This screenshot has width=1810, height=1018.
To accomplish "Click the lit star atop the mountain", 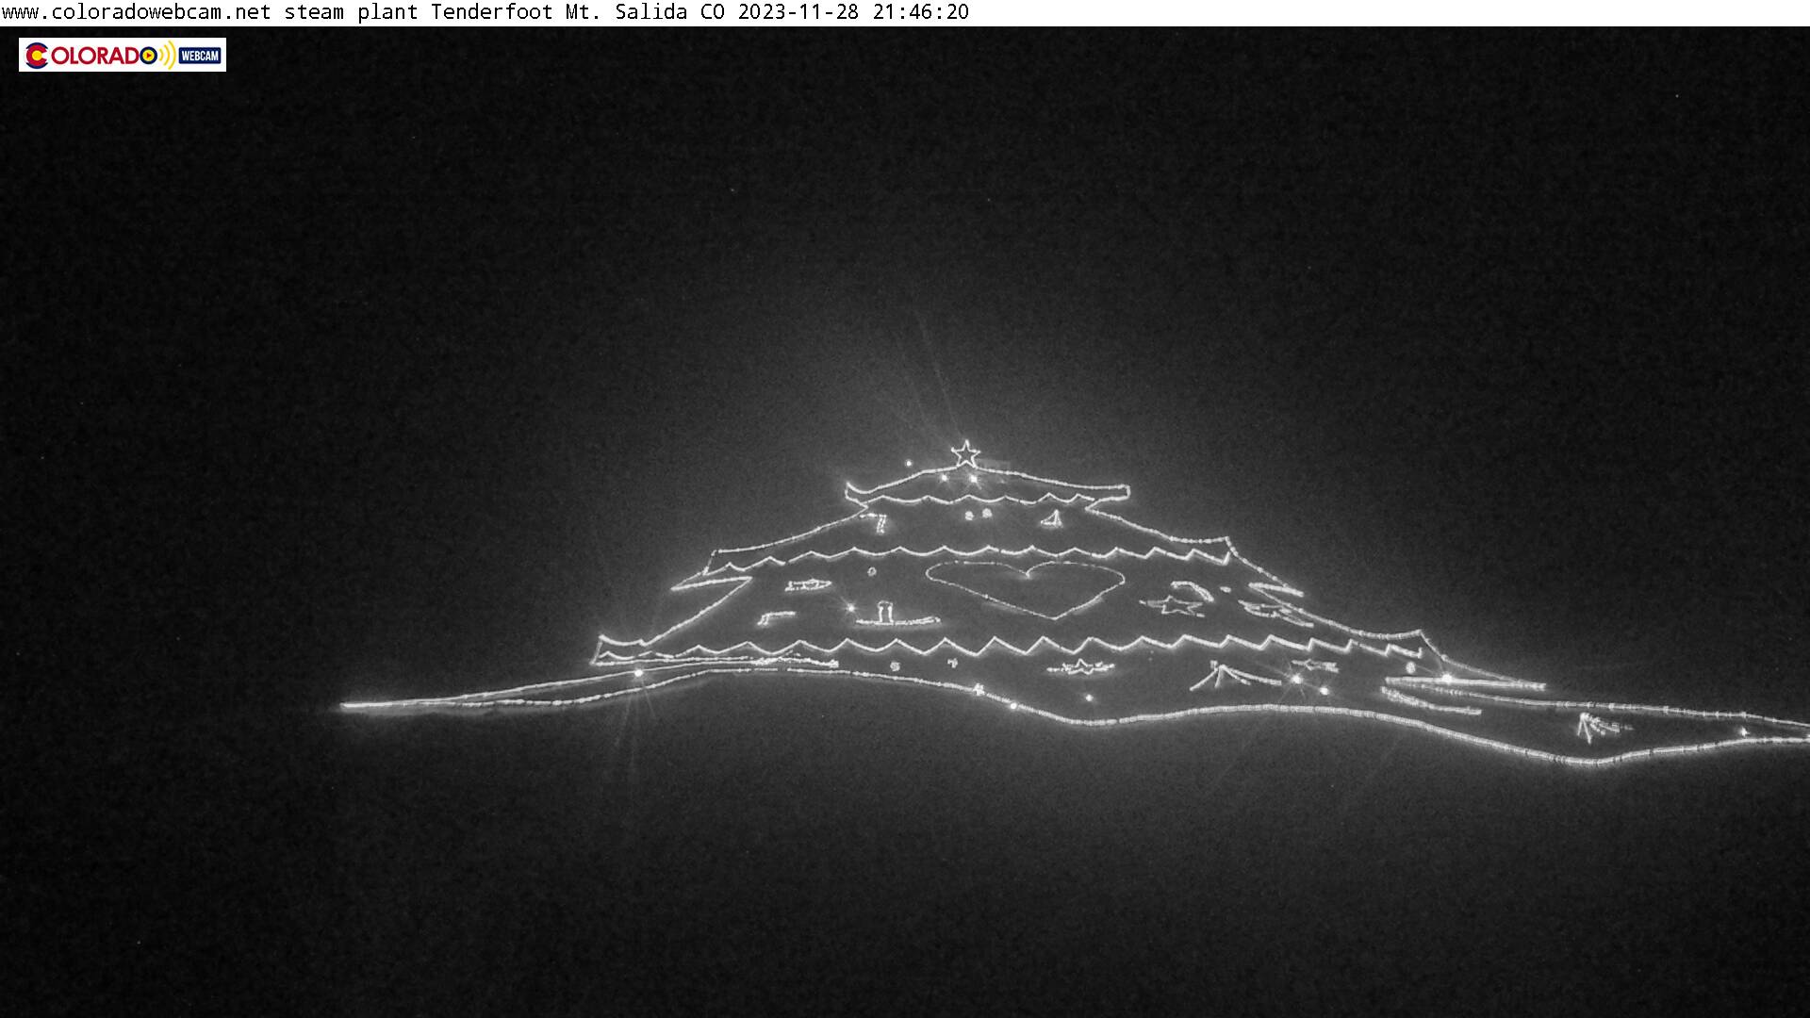I will click(964, 454).
